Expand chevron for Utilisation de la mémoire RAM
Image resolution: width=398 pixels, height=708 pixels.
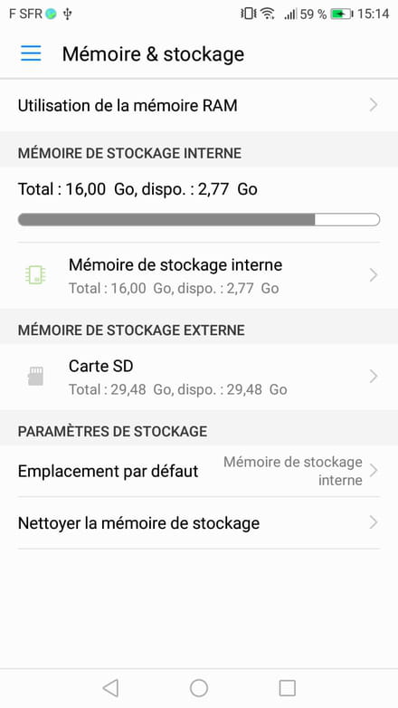374,105
